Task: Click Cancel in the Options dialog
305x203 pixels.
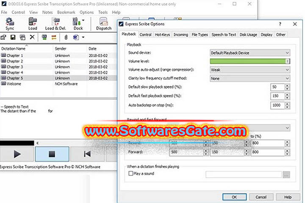Action: click(261, 197)
